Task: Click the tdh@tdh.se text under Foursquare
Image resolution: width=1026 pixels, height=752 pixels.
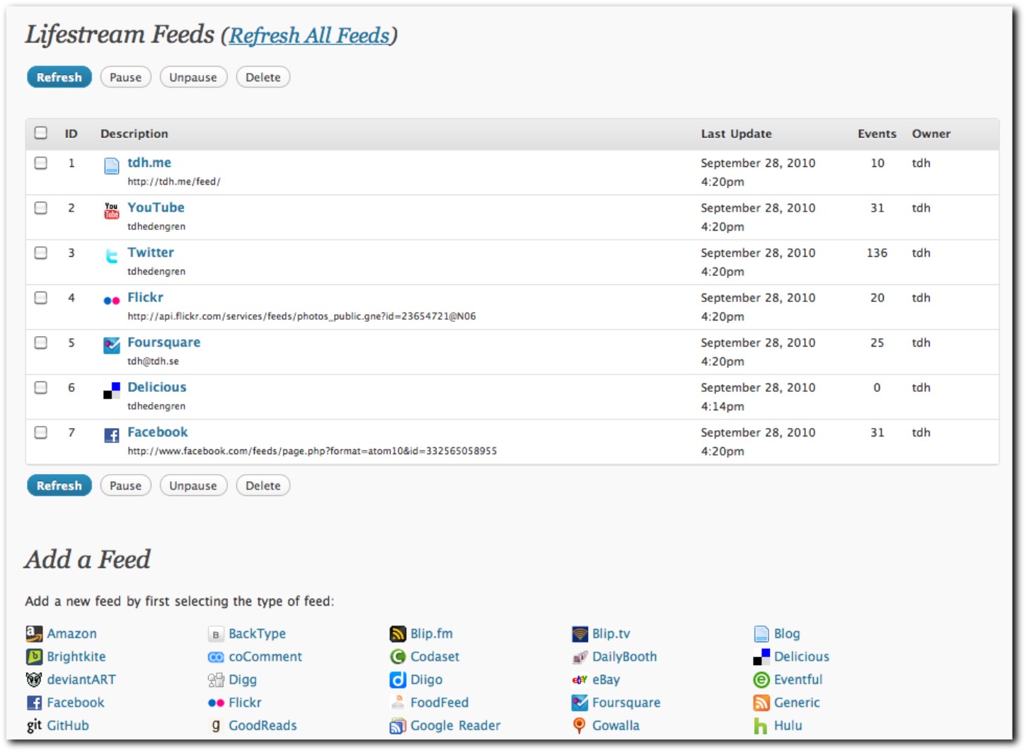Action: [153, 361]
